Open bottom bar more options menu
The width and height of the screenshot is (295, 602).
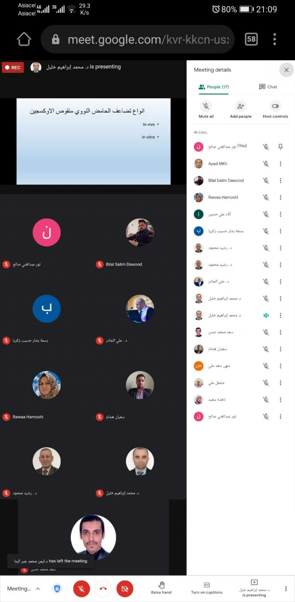[285, 588]
